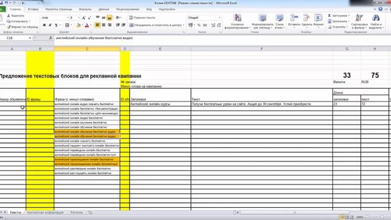Image resolution: width=391 pixels, height=220 pixels.
Task: Click Decrease Indent icon
Action: pos(118,25)
